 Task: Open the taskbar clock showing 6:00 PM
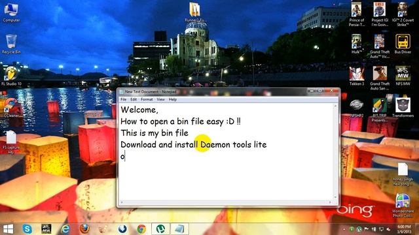[405, 229]
